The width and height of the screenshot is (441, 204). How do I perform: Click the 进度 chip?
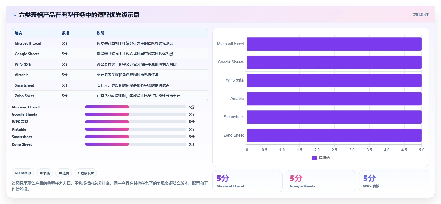(64, 173)
